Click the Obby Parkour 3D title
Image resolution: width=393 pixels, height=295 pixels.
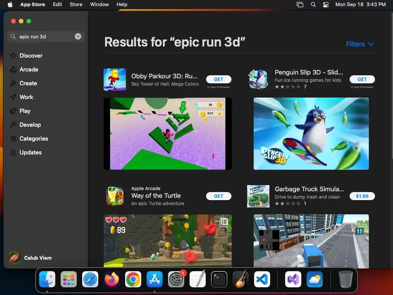pos(164,76)
